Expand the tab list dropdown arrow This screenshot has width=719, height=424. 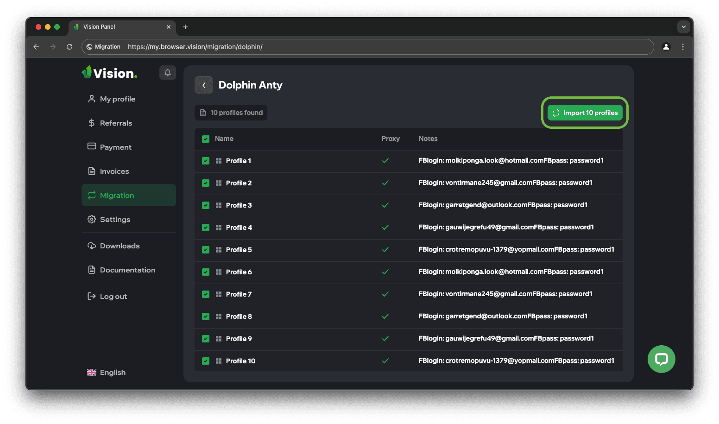click(683, 27)
